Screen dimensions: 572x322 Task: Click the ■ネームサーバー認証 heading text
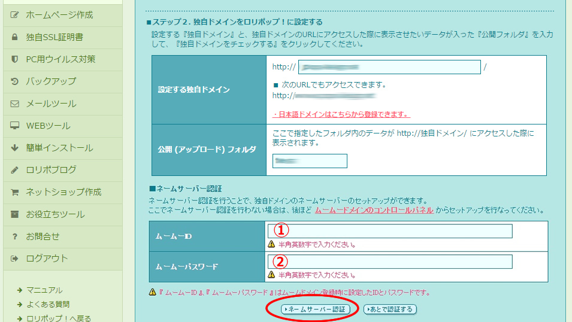[x=185, y=189]
